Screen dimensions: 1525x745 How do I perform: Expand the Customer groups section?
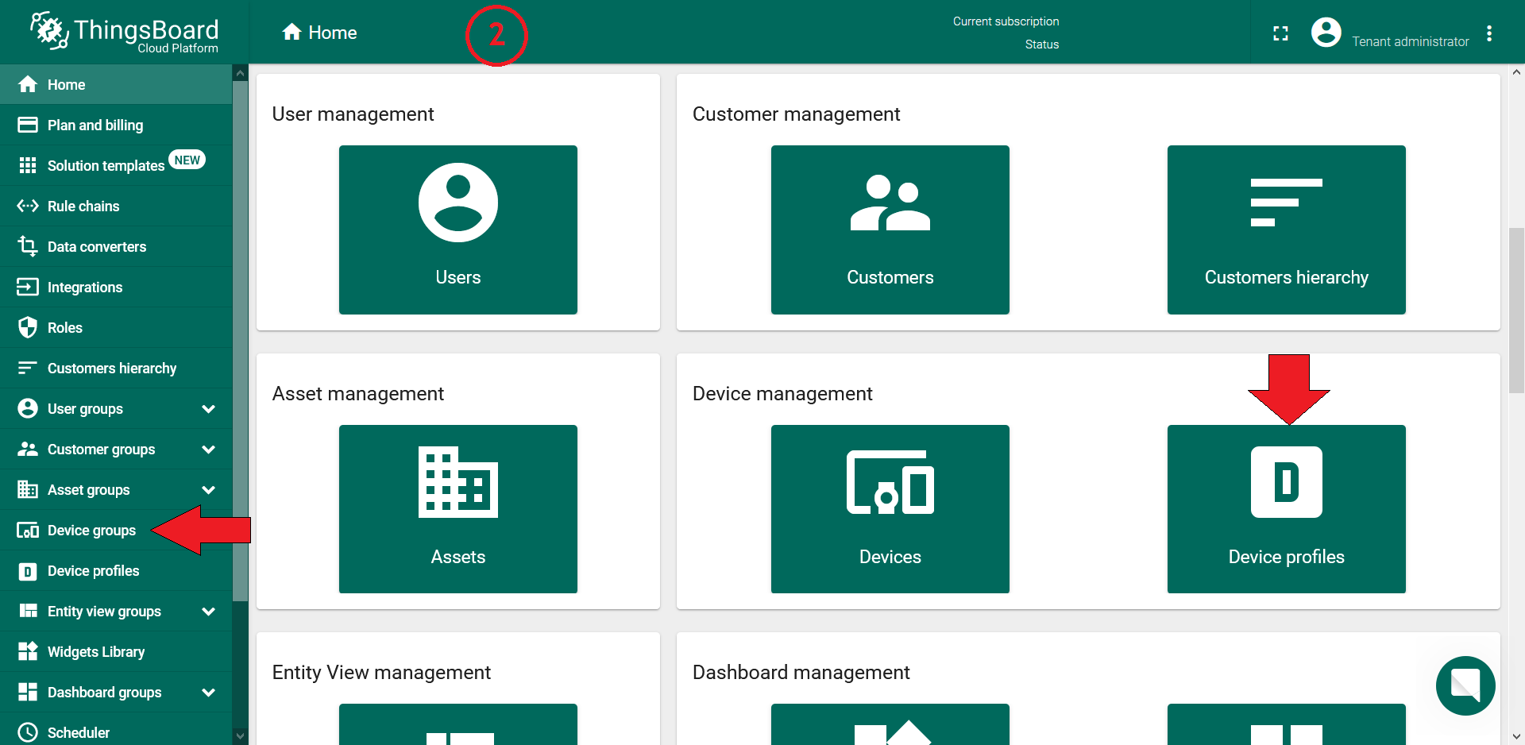point(208,449)
